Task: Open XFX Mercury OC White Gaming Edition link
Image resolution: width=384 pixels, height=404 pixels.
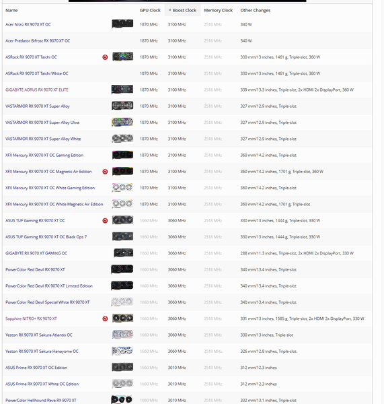Action: coord(50,188)
